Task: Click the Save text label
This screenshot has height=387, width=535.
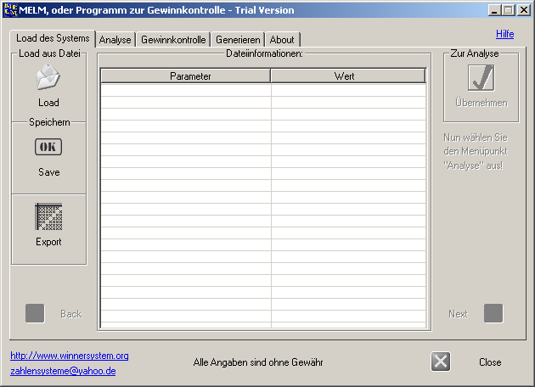Action: [x=48, y=172]
